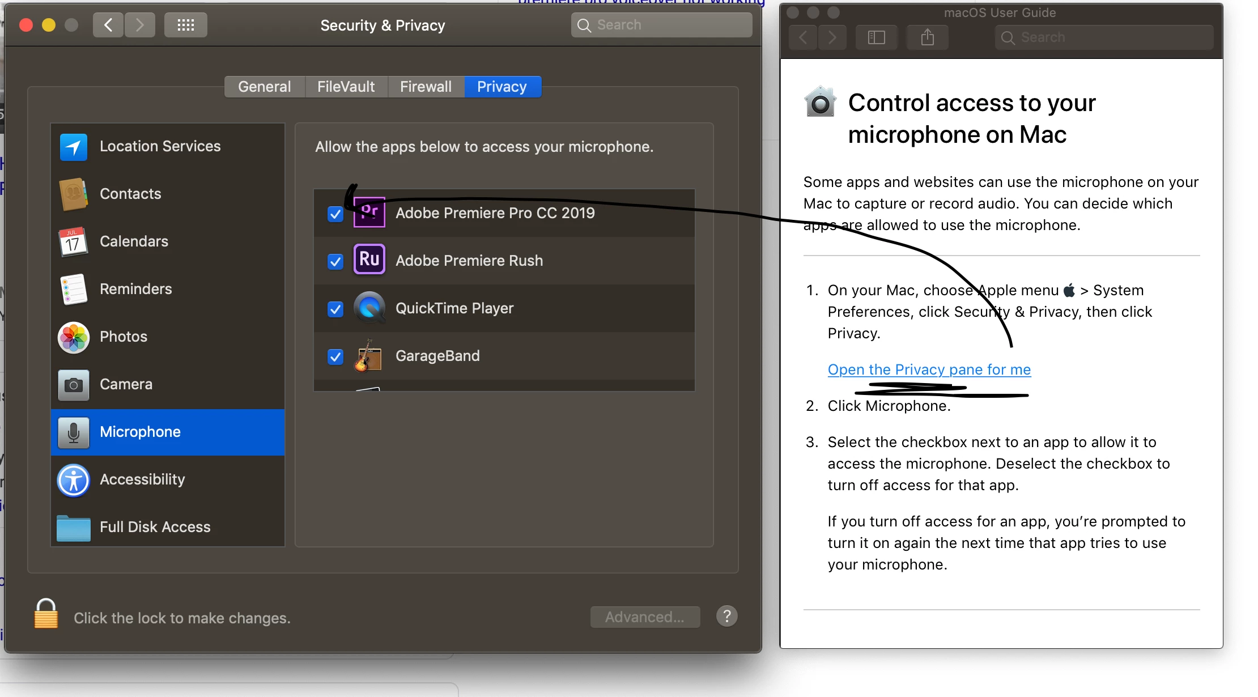Click the Advanced... button

645,617
